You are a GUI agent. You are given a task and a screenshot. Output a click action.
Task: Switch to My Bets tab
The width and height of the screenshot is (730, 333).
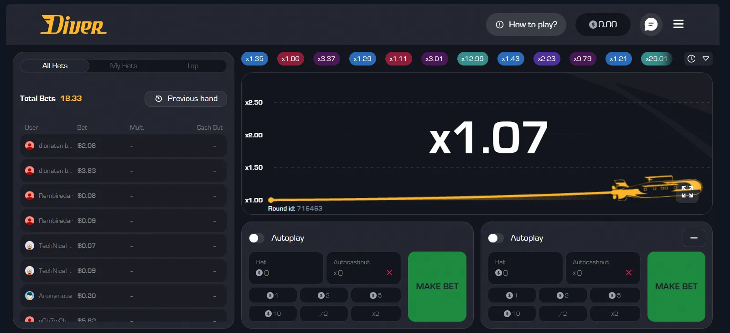pyautogui.click(x=124, y=66)
